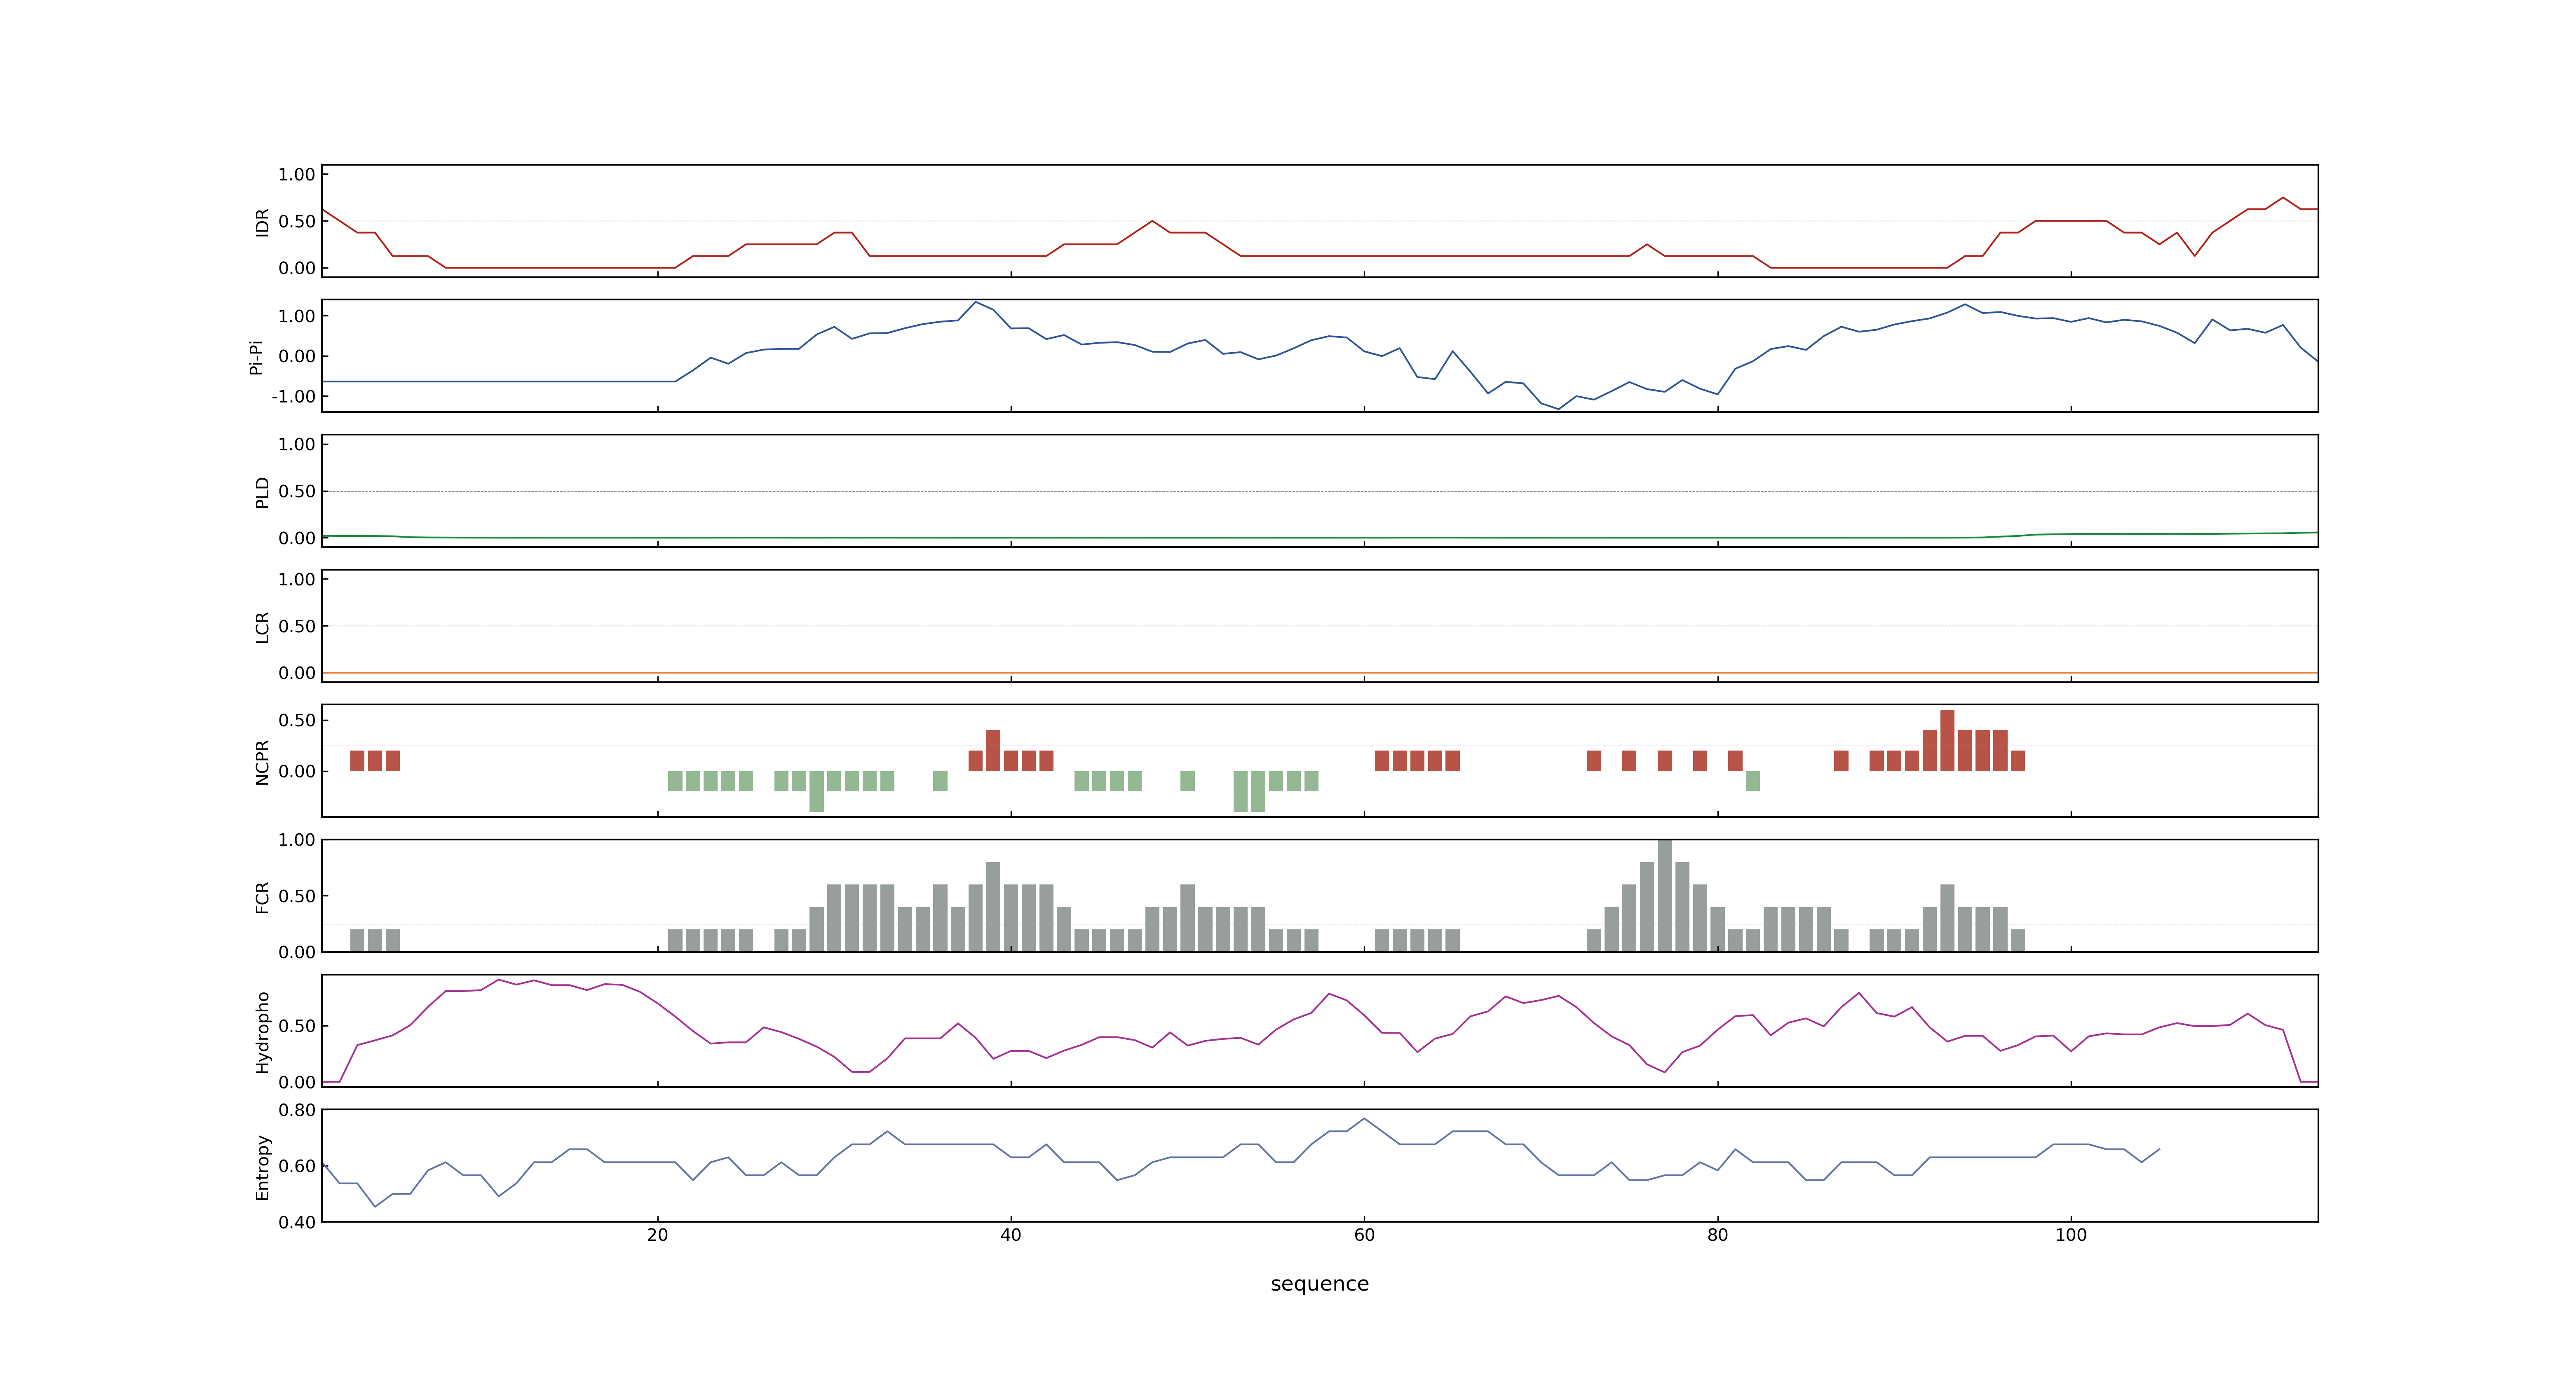Click x-axis tick label 20
This screenshot has width=2576, height=1373.
pyautogui.click(x=657, y=1235)
